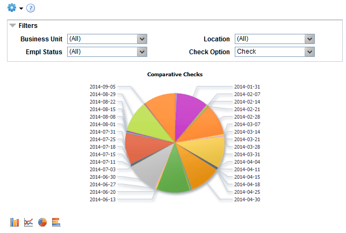Switch to line chart view
This screenshot has height=233, width=346.
[28, 222]
